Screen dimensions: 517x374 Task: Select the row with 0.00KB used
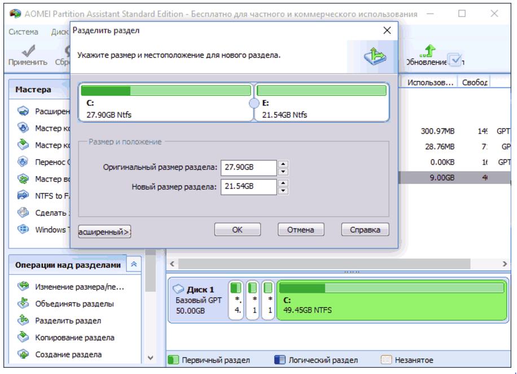point(455,162)
